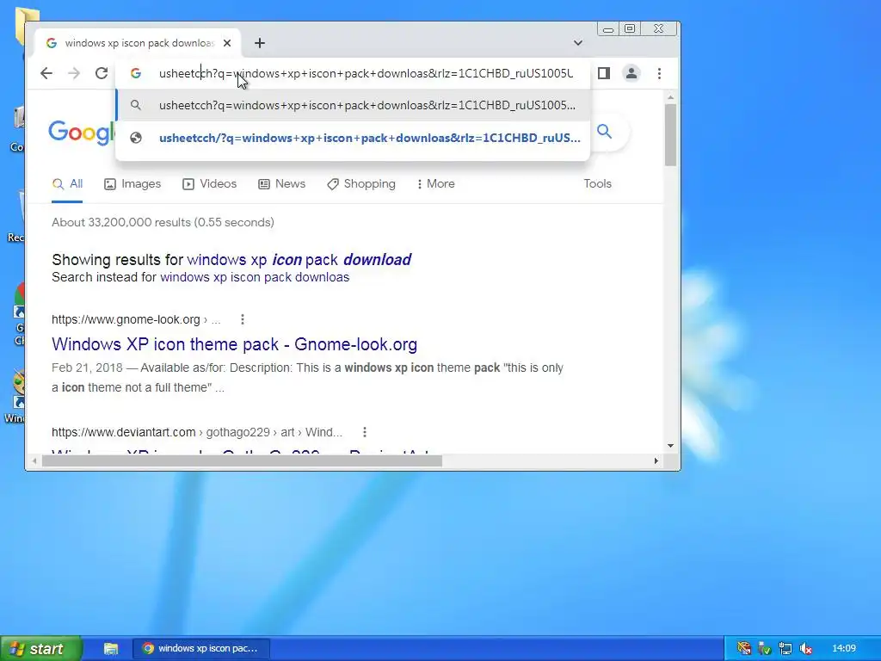Image resolution: width=881 pixels, height=661 pixels.
Task: Switch to the Images tab
Action: click(x=132, y=184)
